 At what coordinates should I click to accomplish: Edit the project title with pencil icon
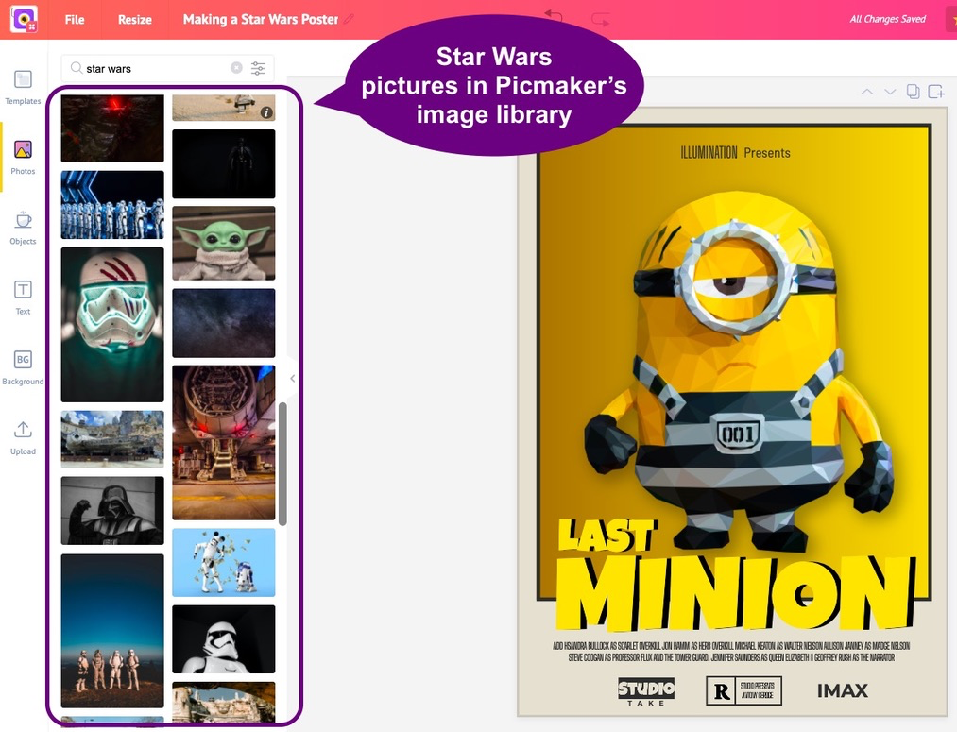click(x=349, y=19)
